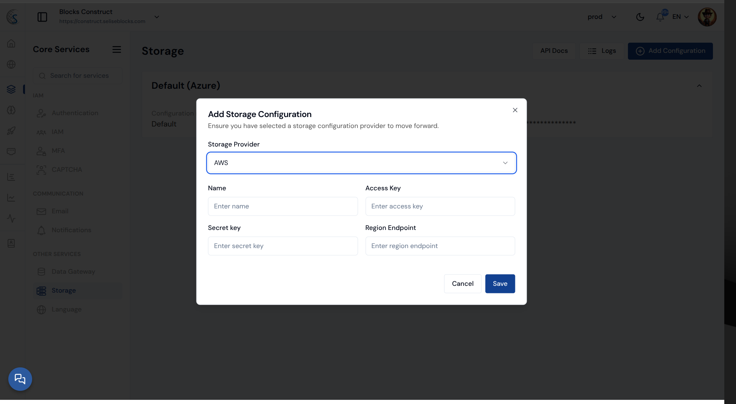
Task: Click the rocket icon in left rail
Action: [11, 131]
